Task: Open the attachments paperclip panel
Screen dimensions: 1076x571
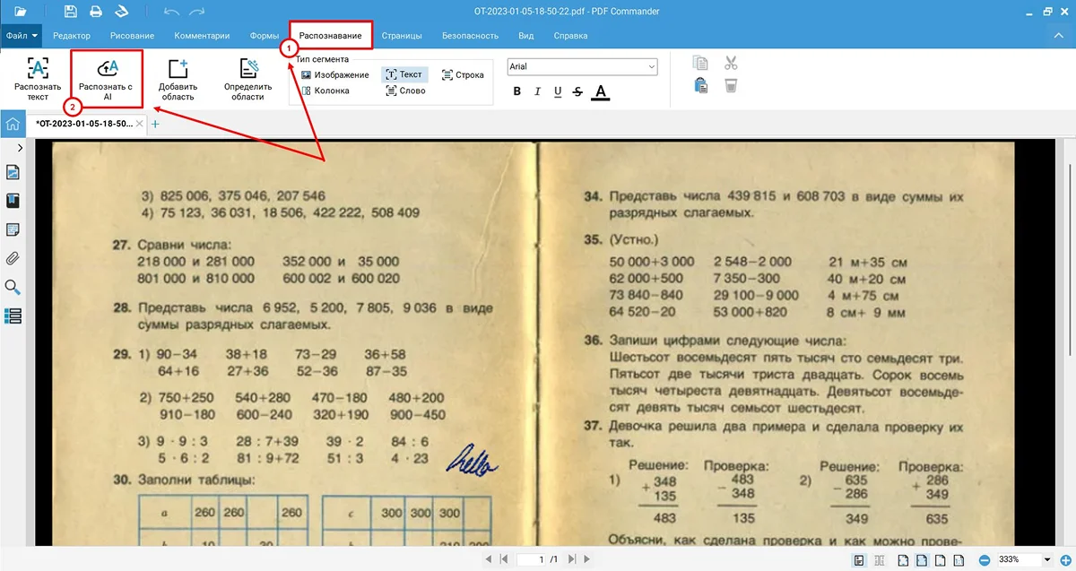Action: tap(13, 259)
